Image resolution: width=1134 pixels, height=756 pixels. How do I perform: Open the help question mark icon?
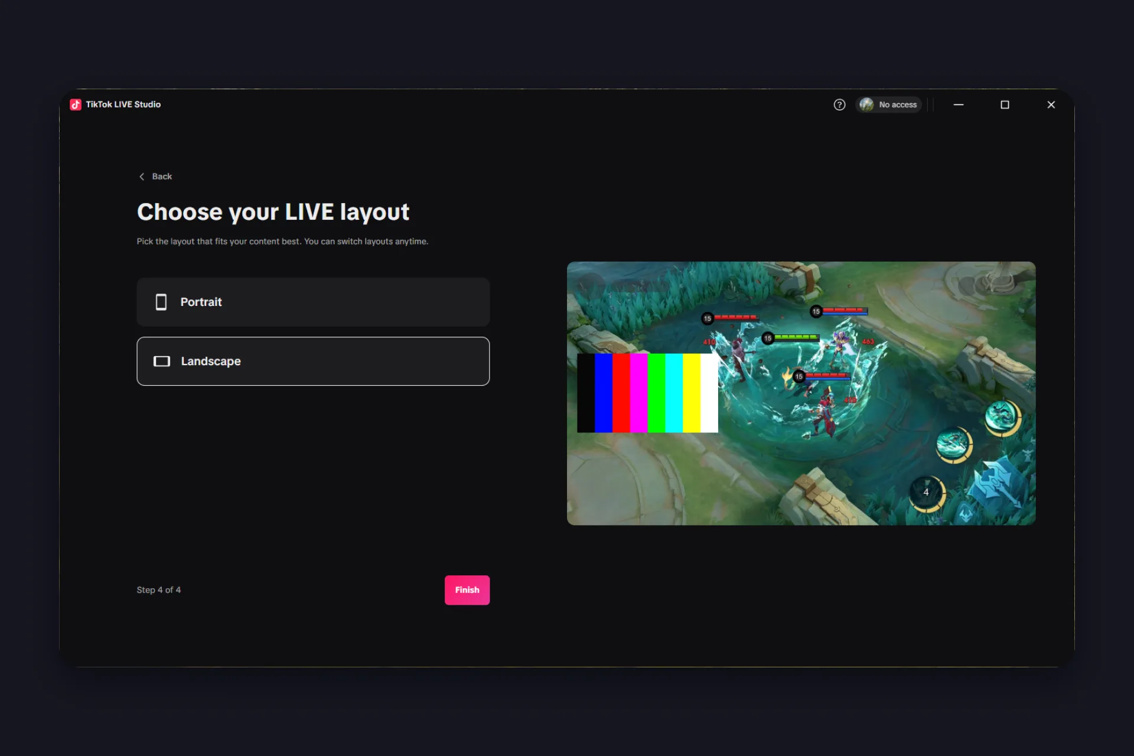click(x=839, y=105)
